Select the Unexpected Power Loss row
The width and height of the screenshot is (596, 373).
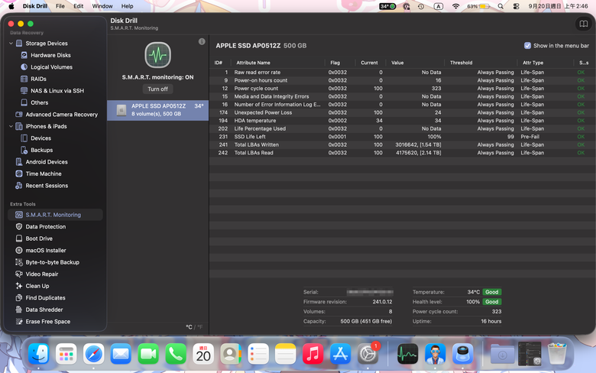coord(402,112)
